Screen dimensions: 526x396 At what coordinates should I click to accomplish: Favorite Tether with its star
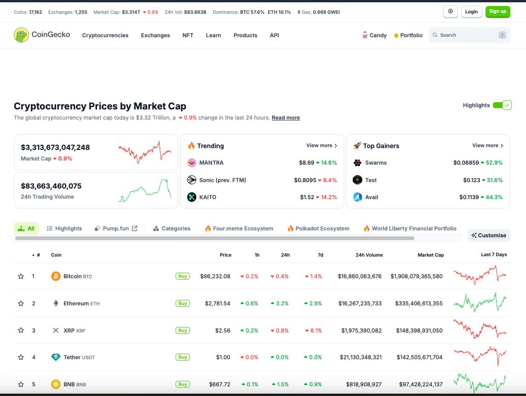(x=21, y=357)
